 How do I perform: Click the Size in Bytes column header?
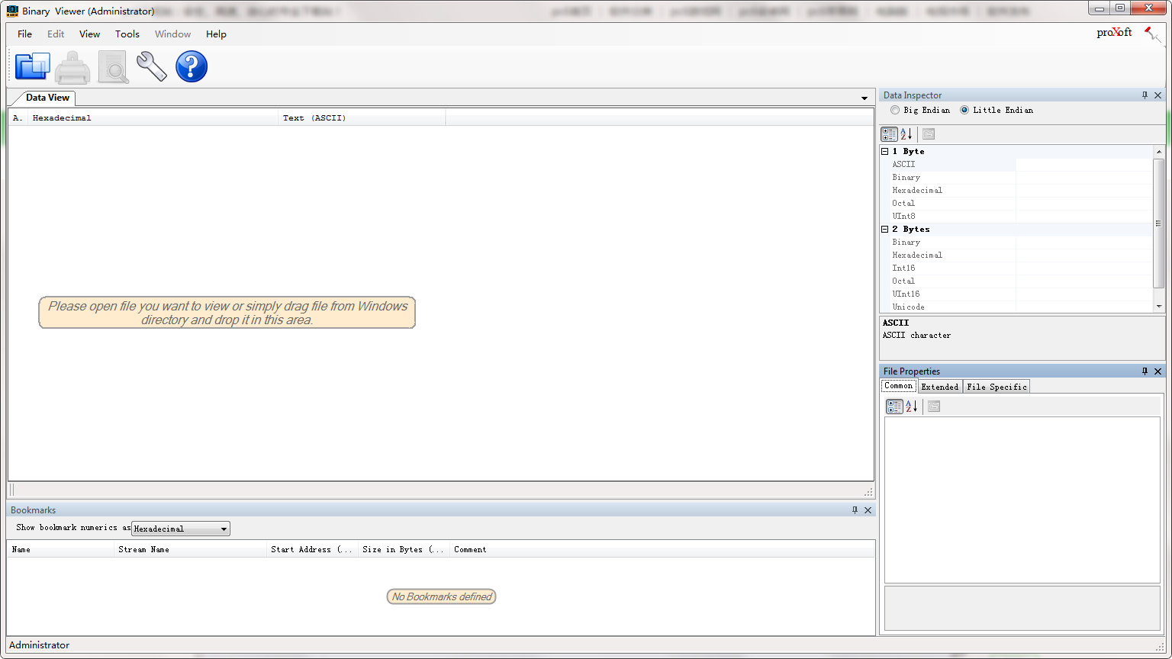pos(404,549)
